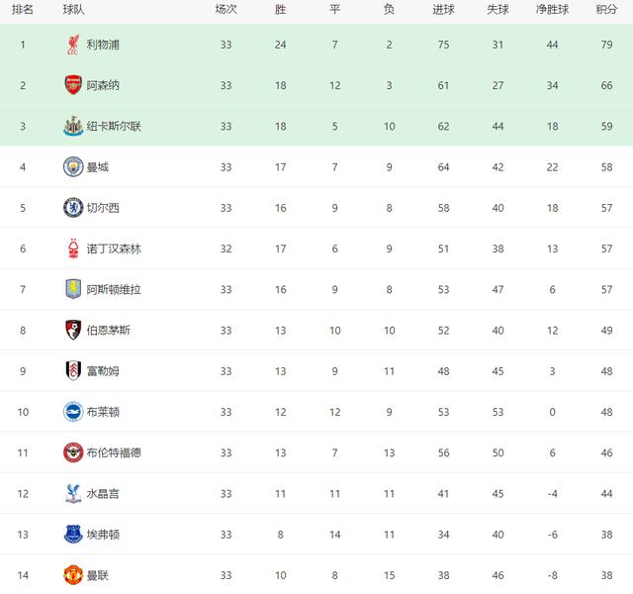633x594 pixels.
Task: Click the Brighton club crest icon
Action: coord(72,411)
